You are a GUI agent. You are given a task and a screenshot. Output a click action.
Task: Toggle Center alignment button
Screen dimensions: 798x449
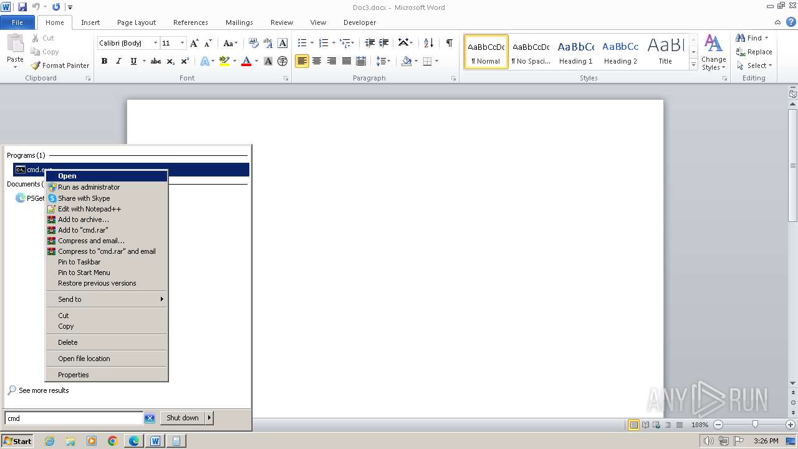317,61
